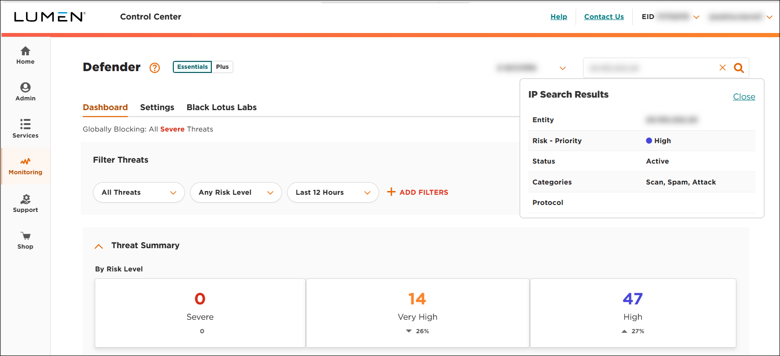Screen dimensions: 780x356
Task: Click the Lumen logo
Action: click(50, 17)
